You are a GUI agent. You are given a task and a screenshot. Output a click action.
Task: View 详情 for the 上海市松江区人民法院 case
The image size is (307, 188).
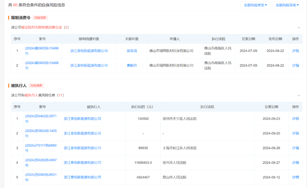point(295,148)
